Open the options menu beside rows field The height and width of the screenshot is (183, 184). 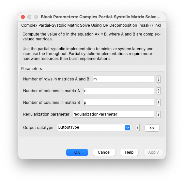tap(159, 79)
